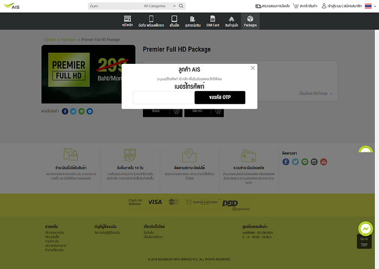The image size is (379, 269).
Task: Open the SIM Card nav item
Action: [213, 21]
